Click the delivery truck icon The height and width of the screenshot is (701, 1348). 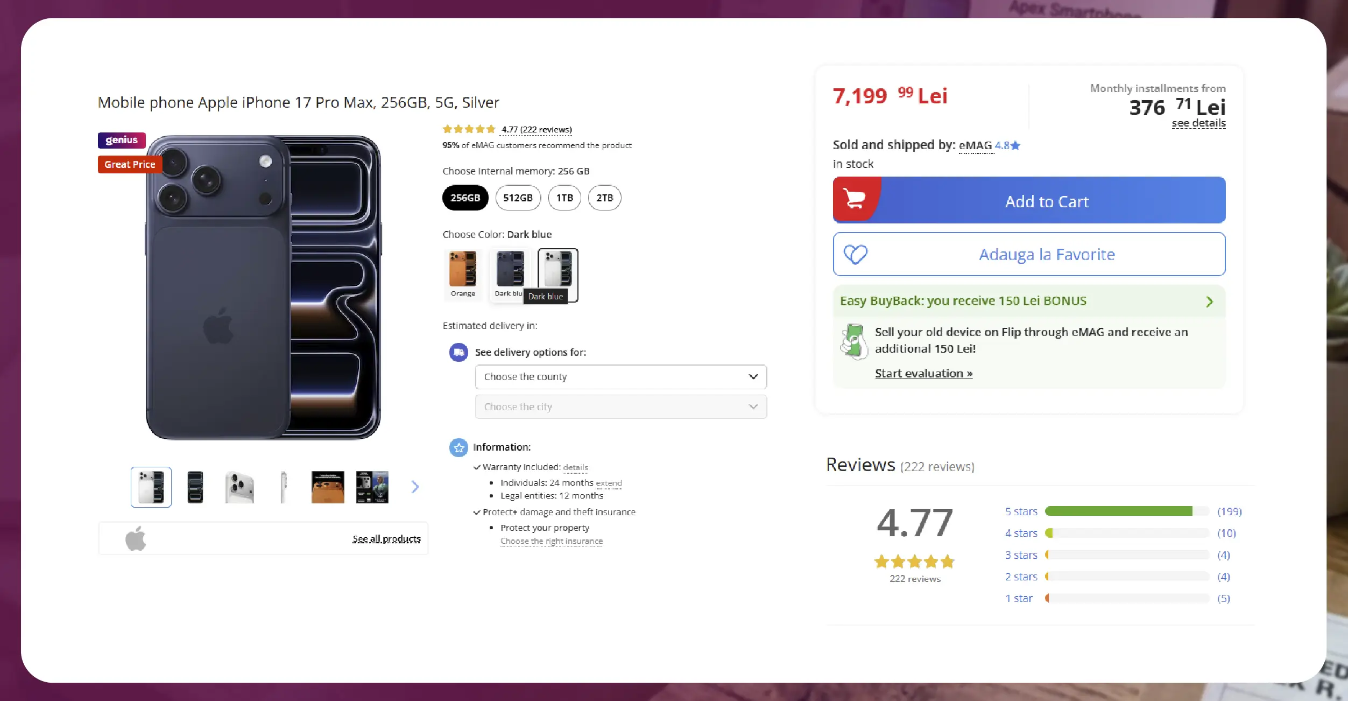(x=458, y=352)
